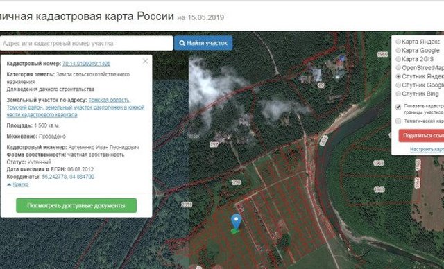
Task: Click Площадь value 1 500 кв.м.
Action: [x=46, y=125]
